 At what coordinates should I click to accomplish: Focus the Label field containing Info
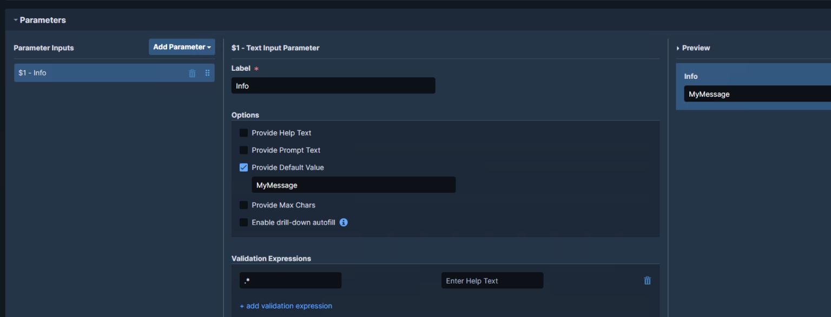click(x=333, y=86)
